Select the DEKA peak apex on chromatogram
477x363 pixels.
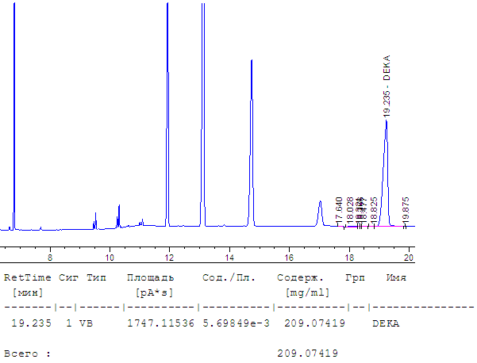[387, 121]
